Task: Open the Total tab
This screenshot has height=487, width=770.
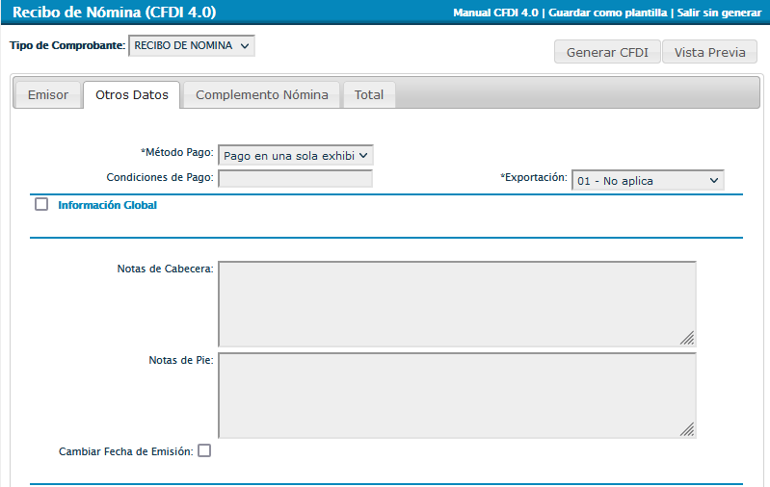Action: click(369, 95)
